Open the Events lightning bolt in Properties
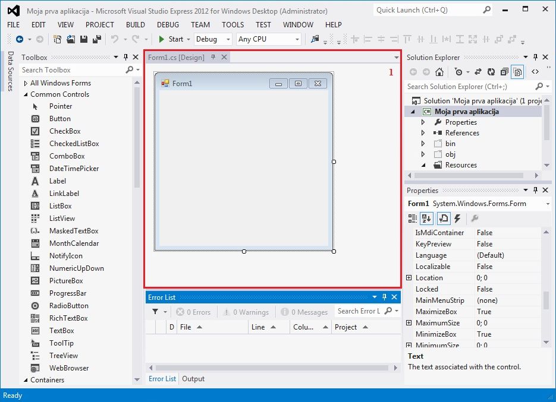Screen dimensions: 556x402 pos(457,219)
